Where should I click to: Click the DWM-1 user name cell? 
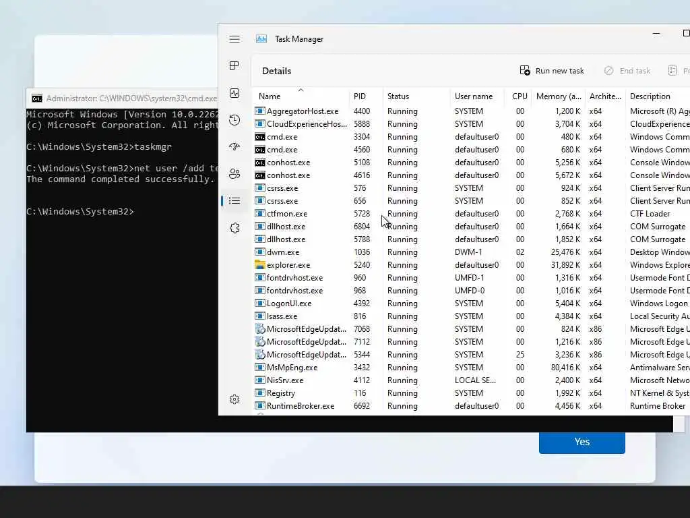coord(468,252)
